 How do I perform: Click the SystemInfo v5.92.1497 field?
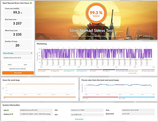point(138,114)
